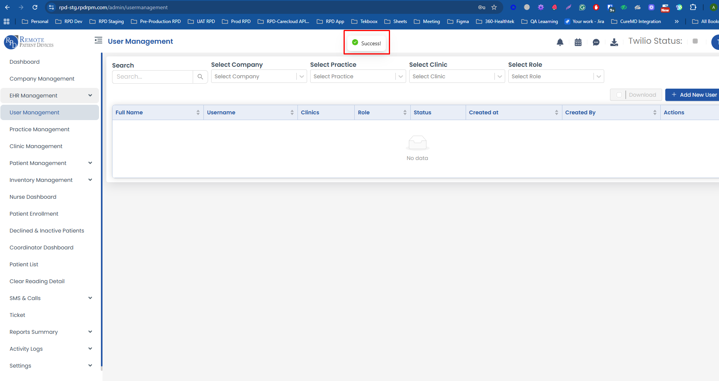Open the Select Company dropdown
Viewport: 719px width, 381px height.
(259, 76)
